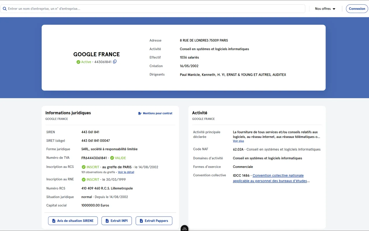The image size is (369, 231).
Task: Click the Code NAF 62.02A value
Action: (239, 149)
